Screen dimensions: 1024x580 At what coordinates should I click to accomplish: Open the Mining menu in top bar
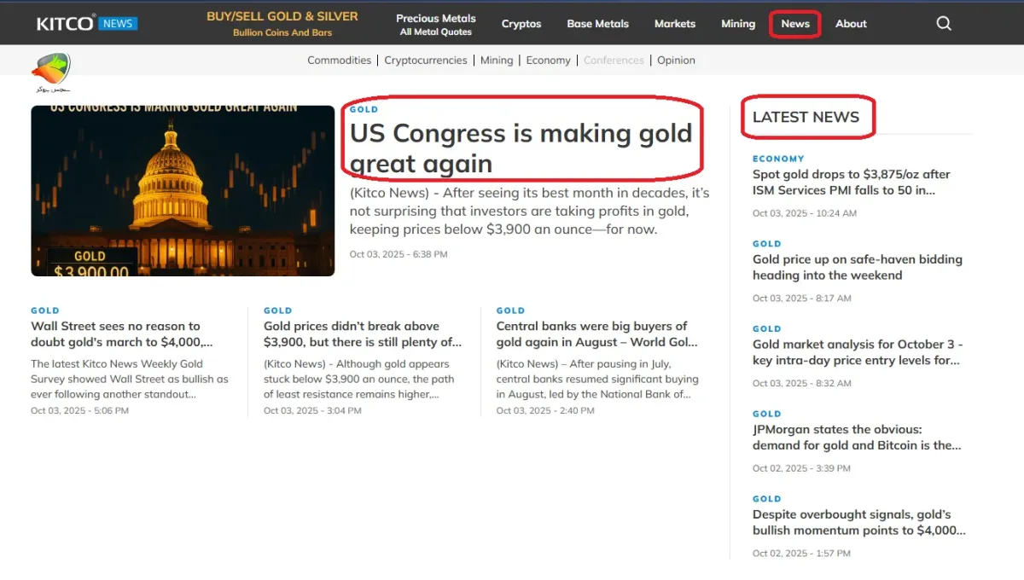(x=738, y=24)
